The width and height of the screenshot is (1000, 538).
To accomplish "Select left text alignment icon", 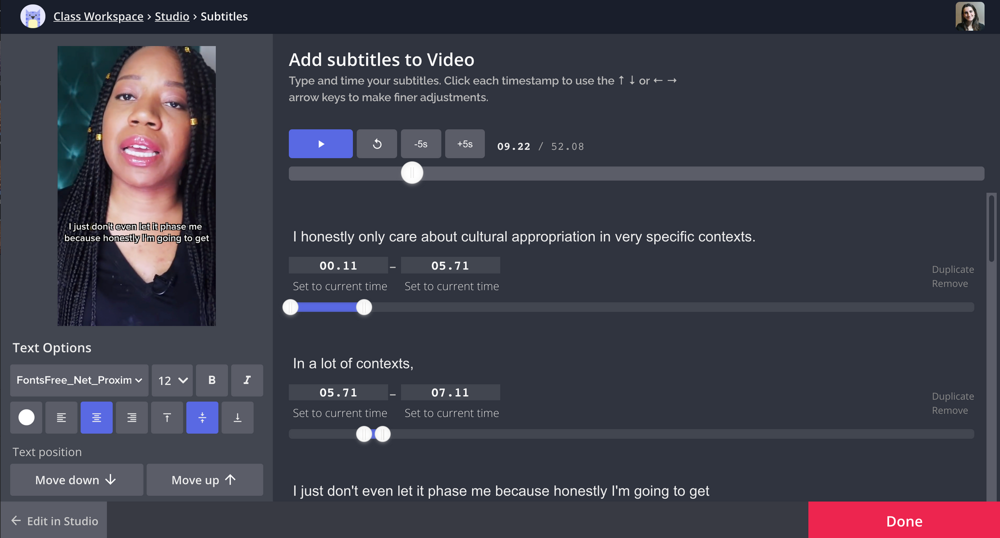I will click(x=61, y=417).
